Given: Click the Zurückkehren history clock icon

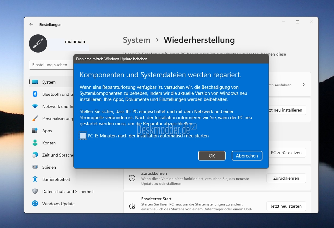Looking at the screenshot, I should [132, 178].
